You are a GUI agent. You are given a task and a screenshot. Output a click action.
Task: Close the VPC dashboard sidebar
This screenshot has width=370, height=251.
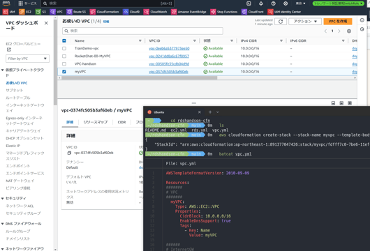point(46,23)
